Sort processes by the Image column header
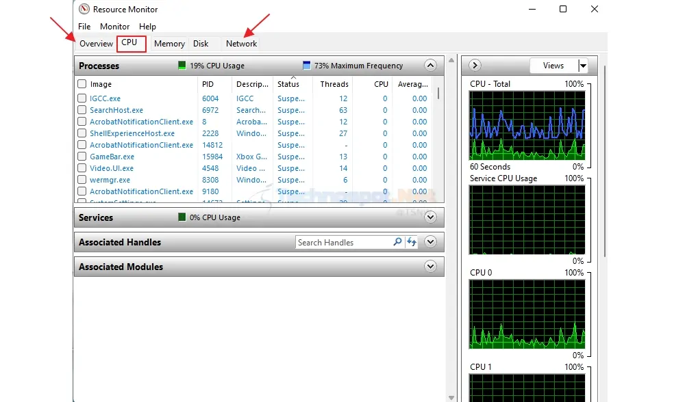685x402 pixels. pos(101,84)
